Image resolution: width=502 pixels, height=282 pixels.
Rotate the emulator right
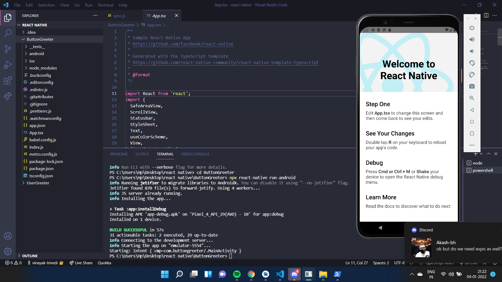pos(472,75)
